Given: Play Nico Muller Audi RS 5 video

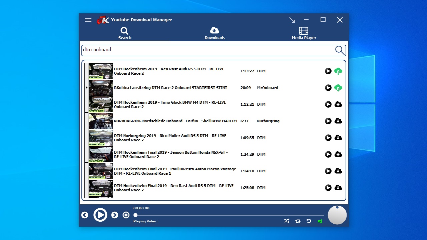Looking at the screenshot, I should 328,138.
